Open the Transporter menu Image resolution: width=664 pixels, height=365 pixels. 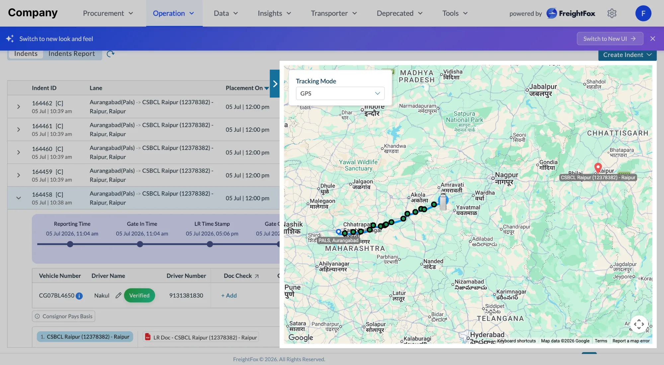click(334, 13)
